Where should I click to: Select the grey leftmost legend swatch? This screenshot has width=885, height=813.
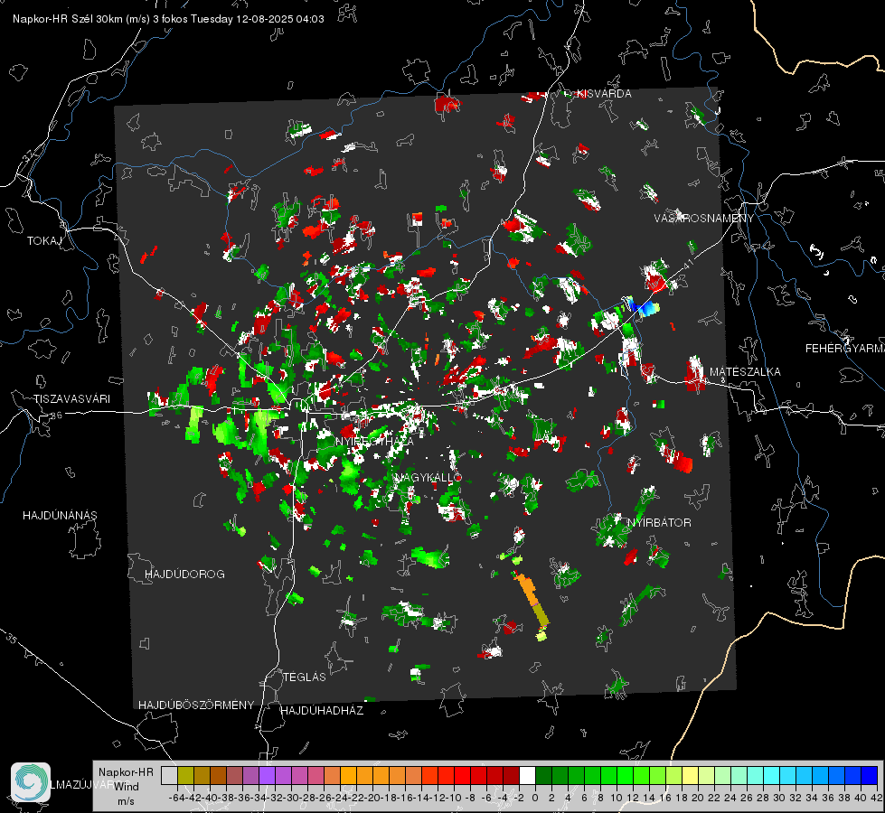[x=169, y=775]
